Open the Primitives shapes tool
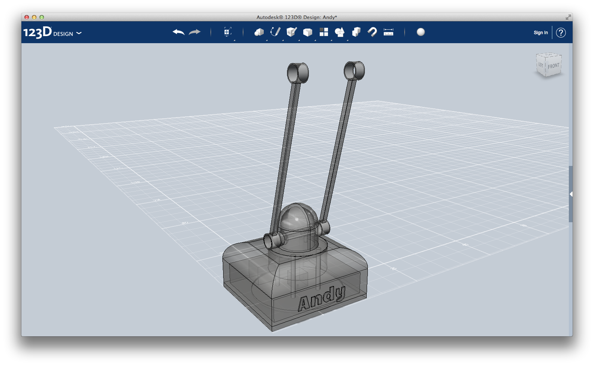The image size is (594, 366). tap(259, 32)
